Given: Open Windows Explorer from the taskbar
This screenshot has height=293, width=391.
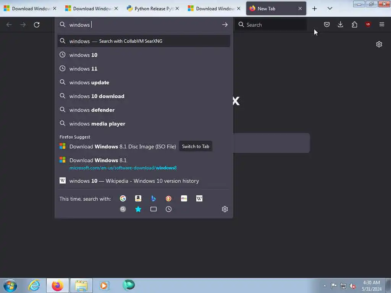Looking at the screenshot, I should pyautogui.click(x=81, y=285).
